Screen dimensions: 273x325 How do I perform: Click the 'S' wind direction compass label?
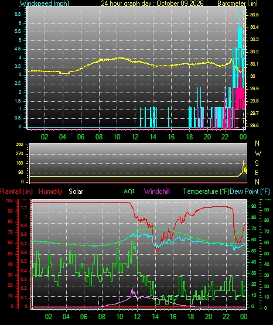click(x=257, y=163)
